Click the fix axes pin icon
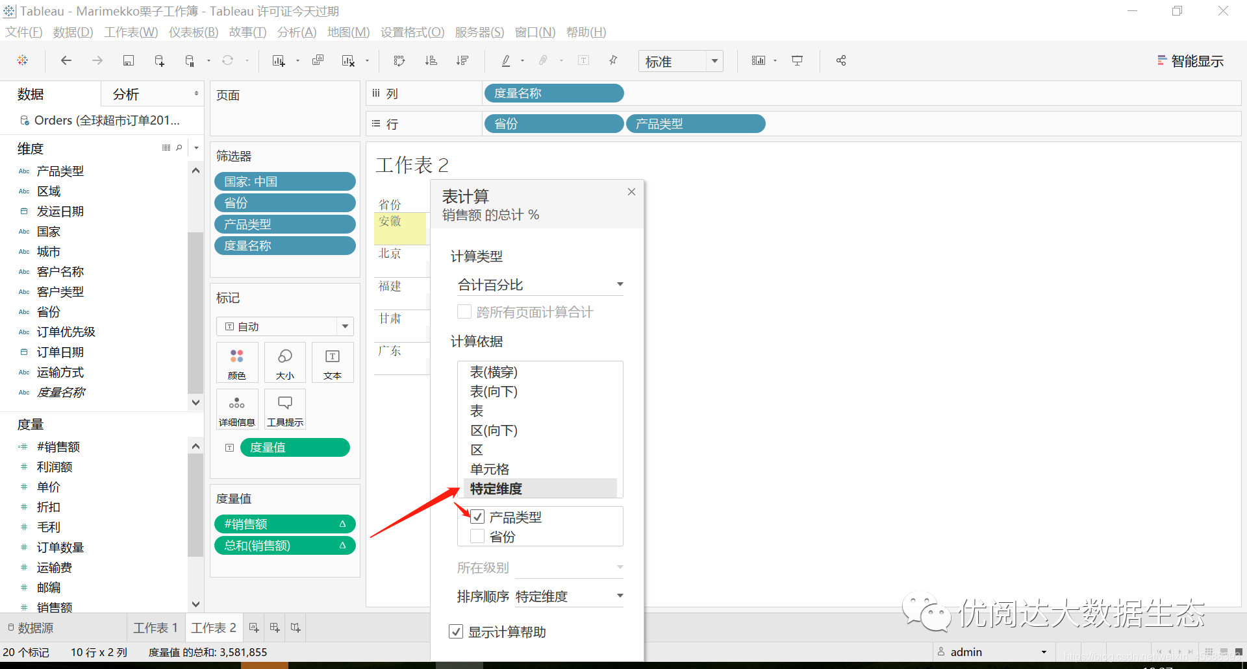This screenshot has width=1247, height=669. pos(613,60)
